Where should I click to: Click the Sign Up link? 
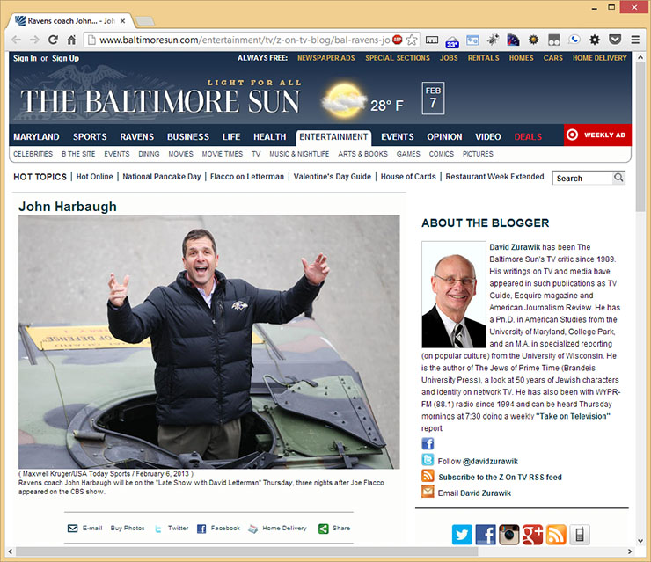[65, 58]
